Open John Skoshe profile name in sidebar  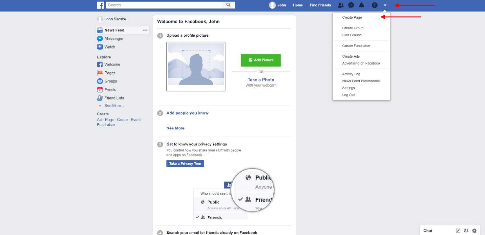point(116,19)
